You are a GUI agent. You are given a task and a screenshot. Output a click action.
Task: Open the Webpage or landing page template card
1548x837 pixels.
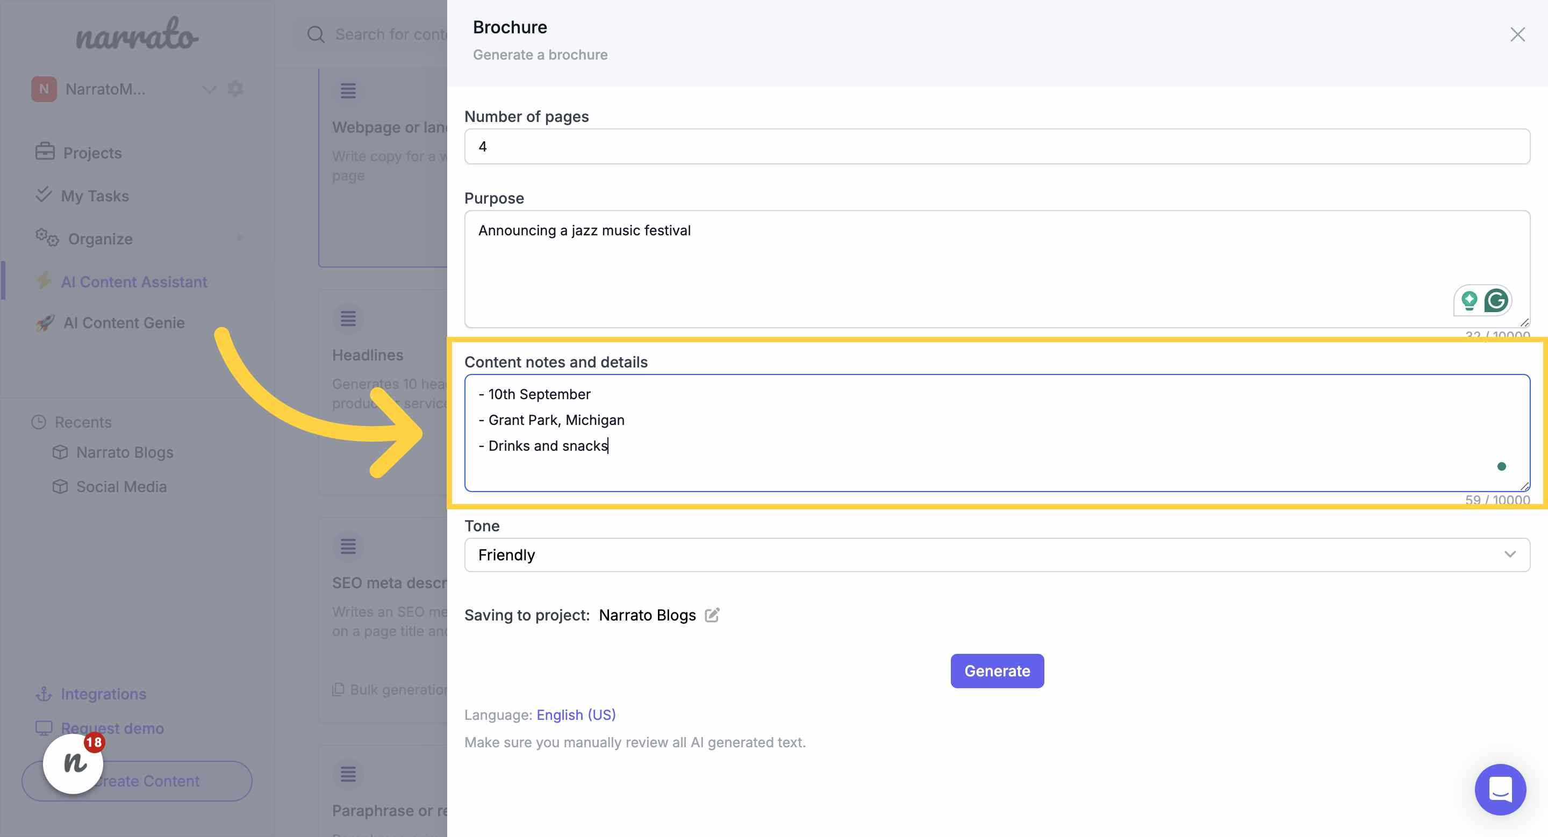point(383,167)
